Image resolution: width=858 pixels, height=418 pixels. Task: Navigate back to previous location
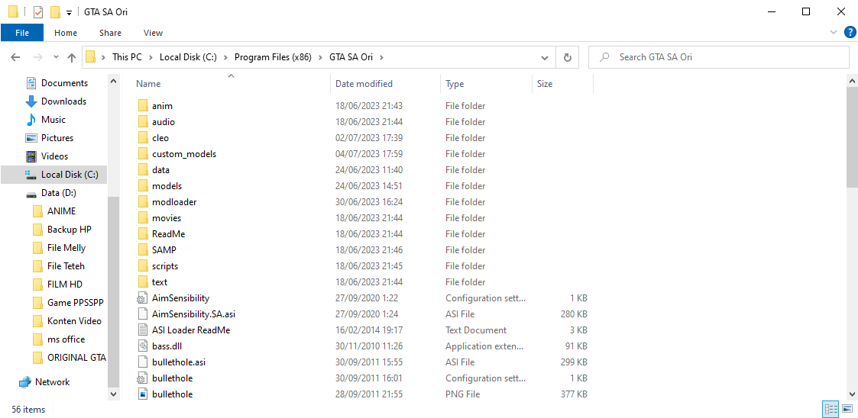coord(15,56)
